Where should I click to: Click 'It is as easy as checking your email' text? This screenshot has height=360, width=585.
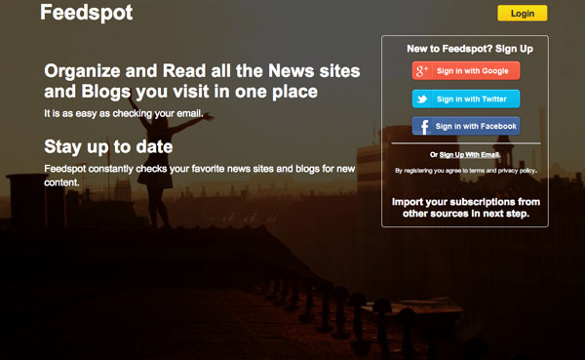(124, 113)
